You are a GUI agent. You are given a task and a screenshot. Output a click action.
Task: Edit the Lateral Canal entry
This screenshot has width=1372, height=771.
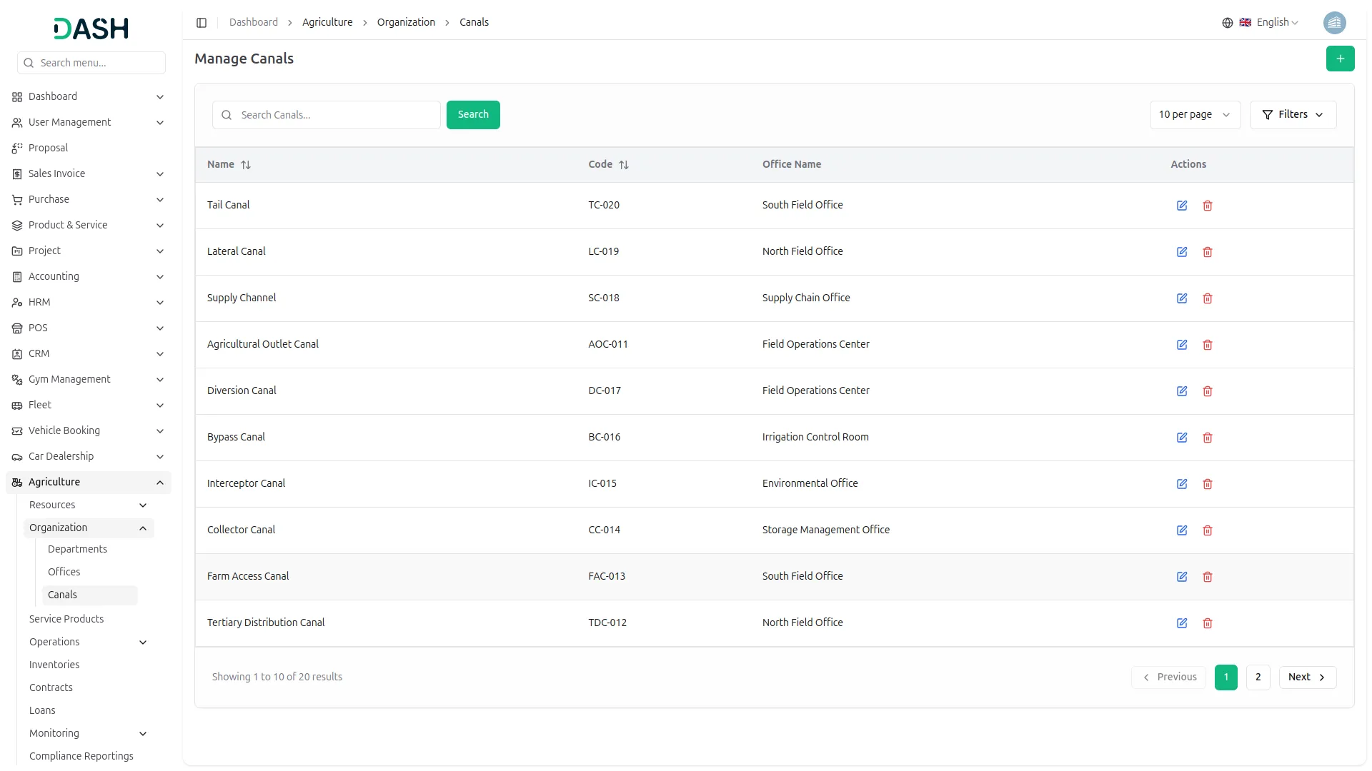1182,252
